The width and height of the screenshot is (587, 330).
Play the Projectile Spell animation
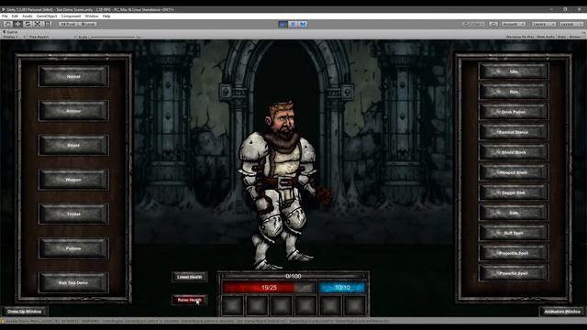pos(514,253)
